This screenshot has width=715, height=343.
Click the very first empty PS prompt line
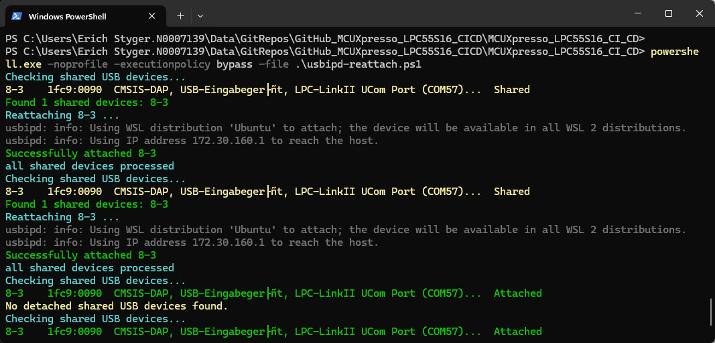tap(324, 39)
